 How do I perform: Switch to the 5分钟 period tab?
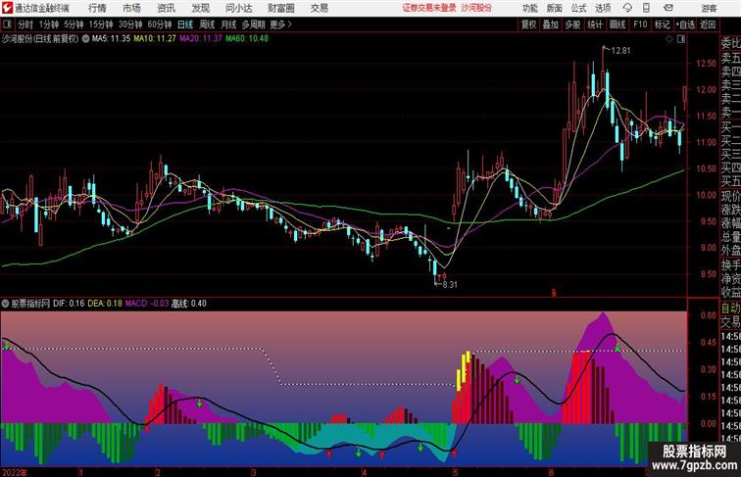pyautogui.click(x=74, y=24)
